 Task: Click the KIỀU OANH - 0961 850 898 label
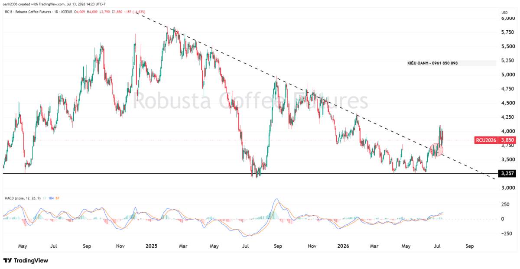coord(432,63)
